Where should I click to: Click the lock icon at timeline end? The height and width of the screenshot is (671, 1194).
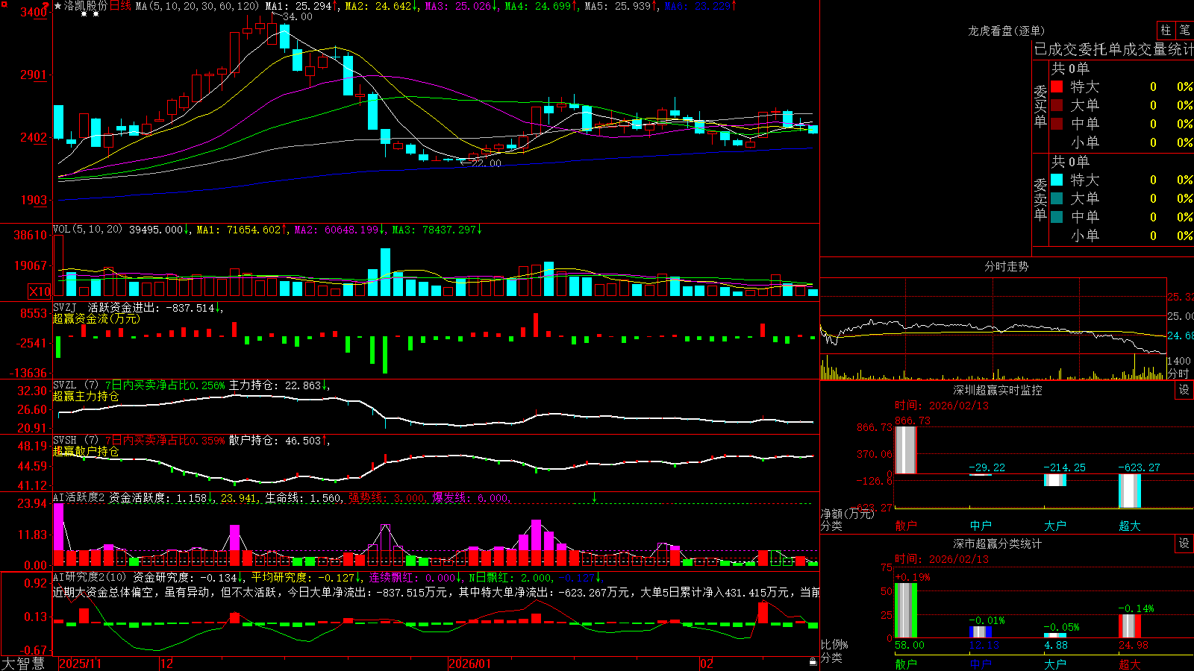click(x=813, y=662)
